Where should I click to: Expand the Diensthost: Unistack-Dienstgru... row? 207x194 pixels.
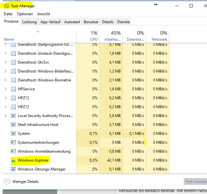click(x=5, y=53)
